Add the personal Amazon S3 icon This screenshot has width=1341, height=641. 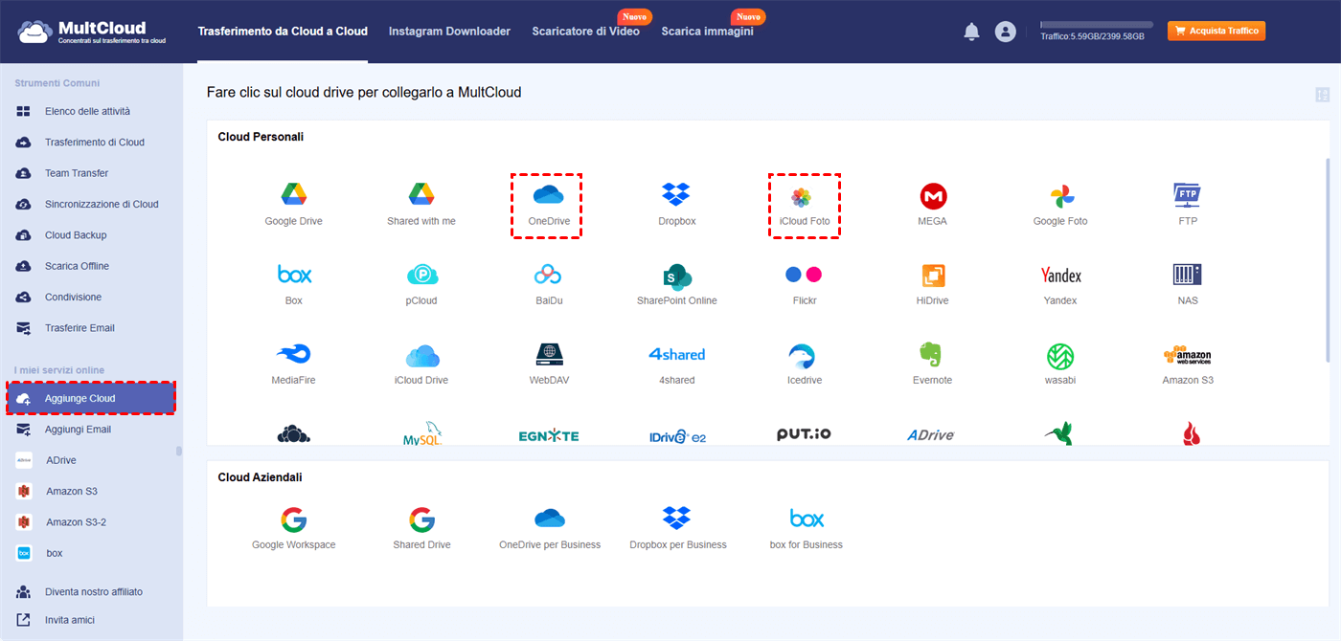[x=1188, y=355]
